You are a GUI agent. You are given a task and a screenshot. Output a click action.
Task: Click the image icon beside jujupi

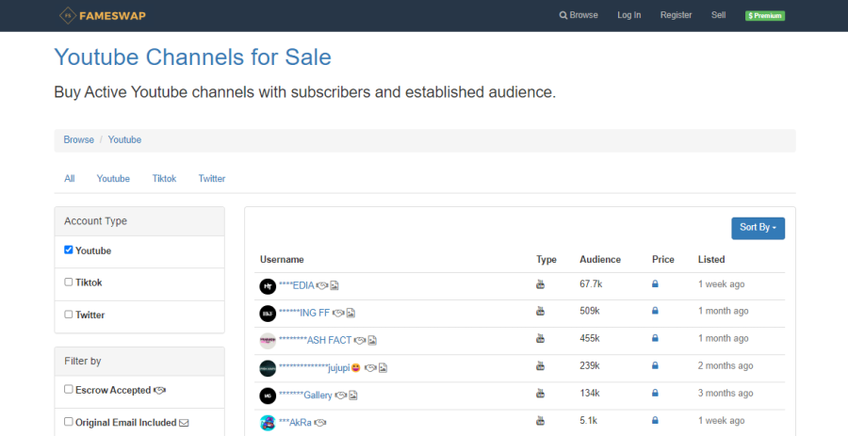(383, 368)
